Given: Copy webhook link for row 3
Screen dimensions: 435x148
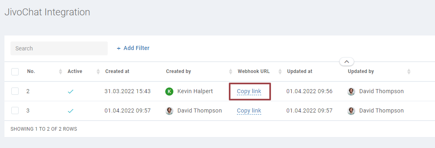Looking at the screenshot, I should [x=249, y=111].
